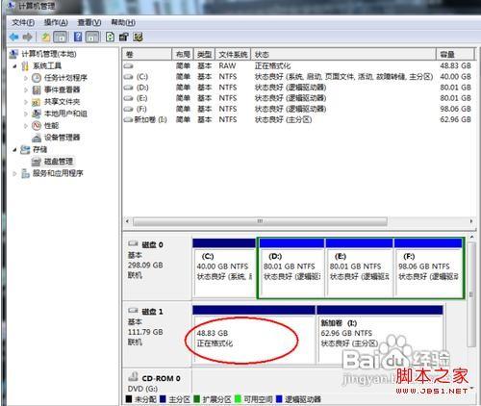
Task: Sort by the 容量 column header
Action: click(x=455, y=54)
